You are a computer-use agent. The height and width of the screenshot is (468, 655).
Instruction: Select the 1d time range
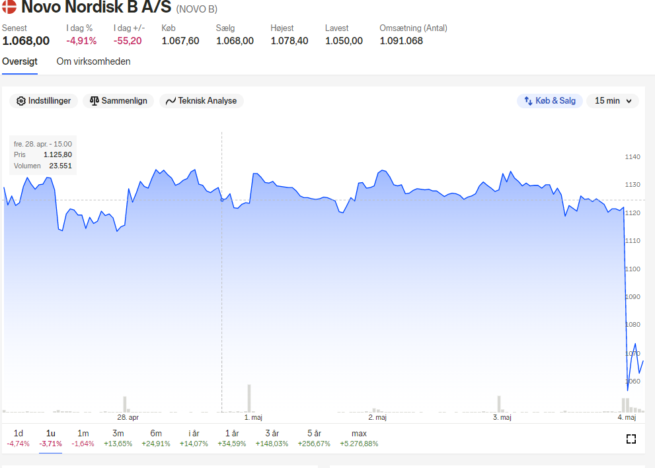[x=19, y=438]
